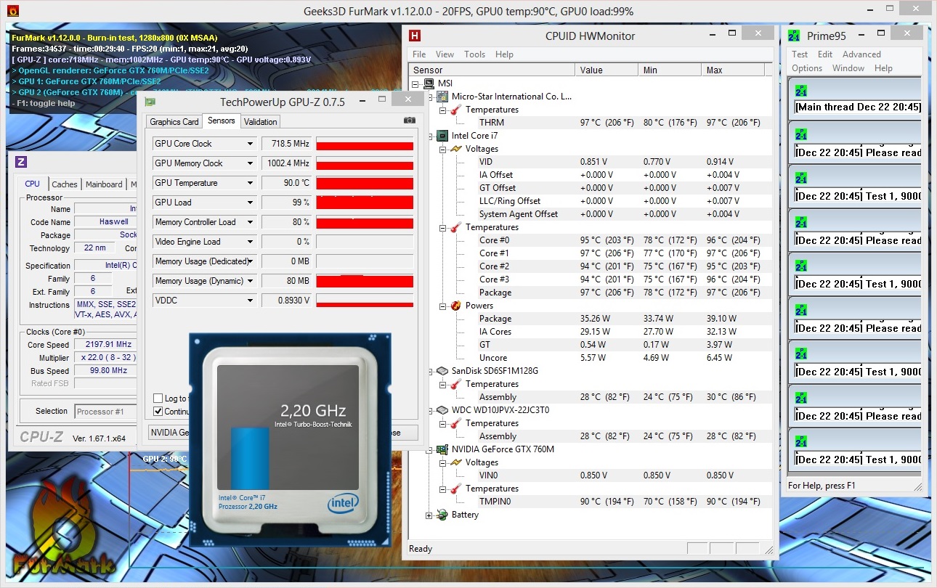Switch to Graphics Card tab in GPU-Z
Image resolution: width=937 pixels, height=588 pixels.
pos(174,122)
